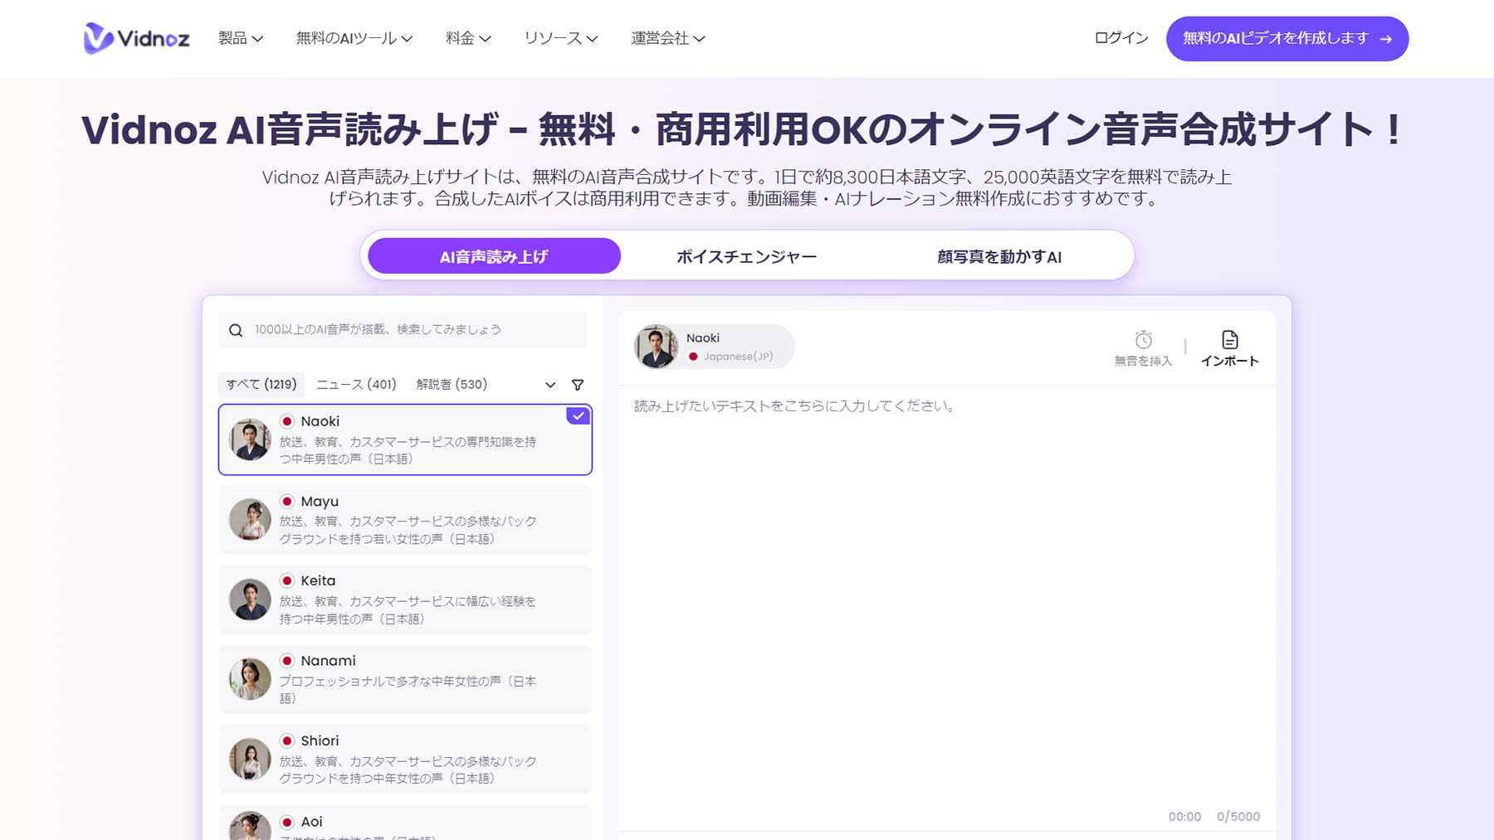Click the インポート label
The image size is (1494, 840).
pos(1230,361)
